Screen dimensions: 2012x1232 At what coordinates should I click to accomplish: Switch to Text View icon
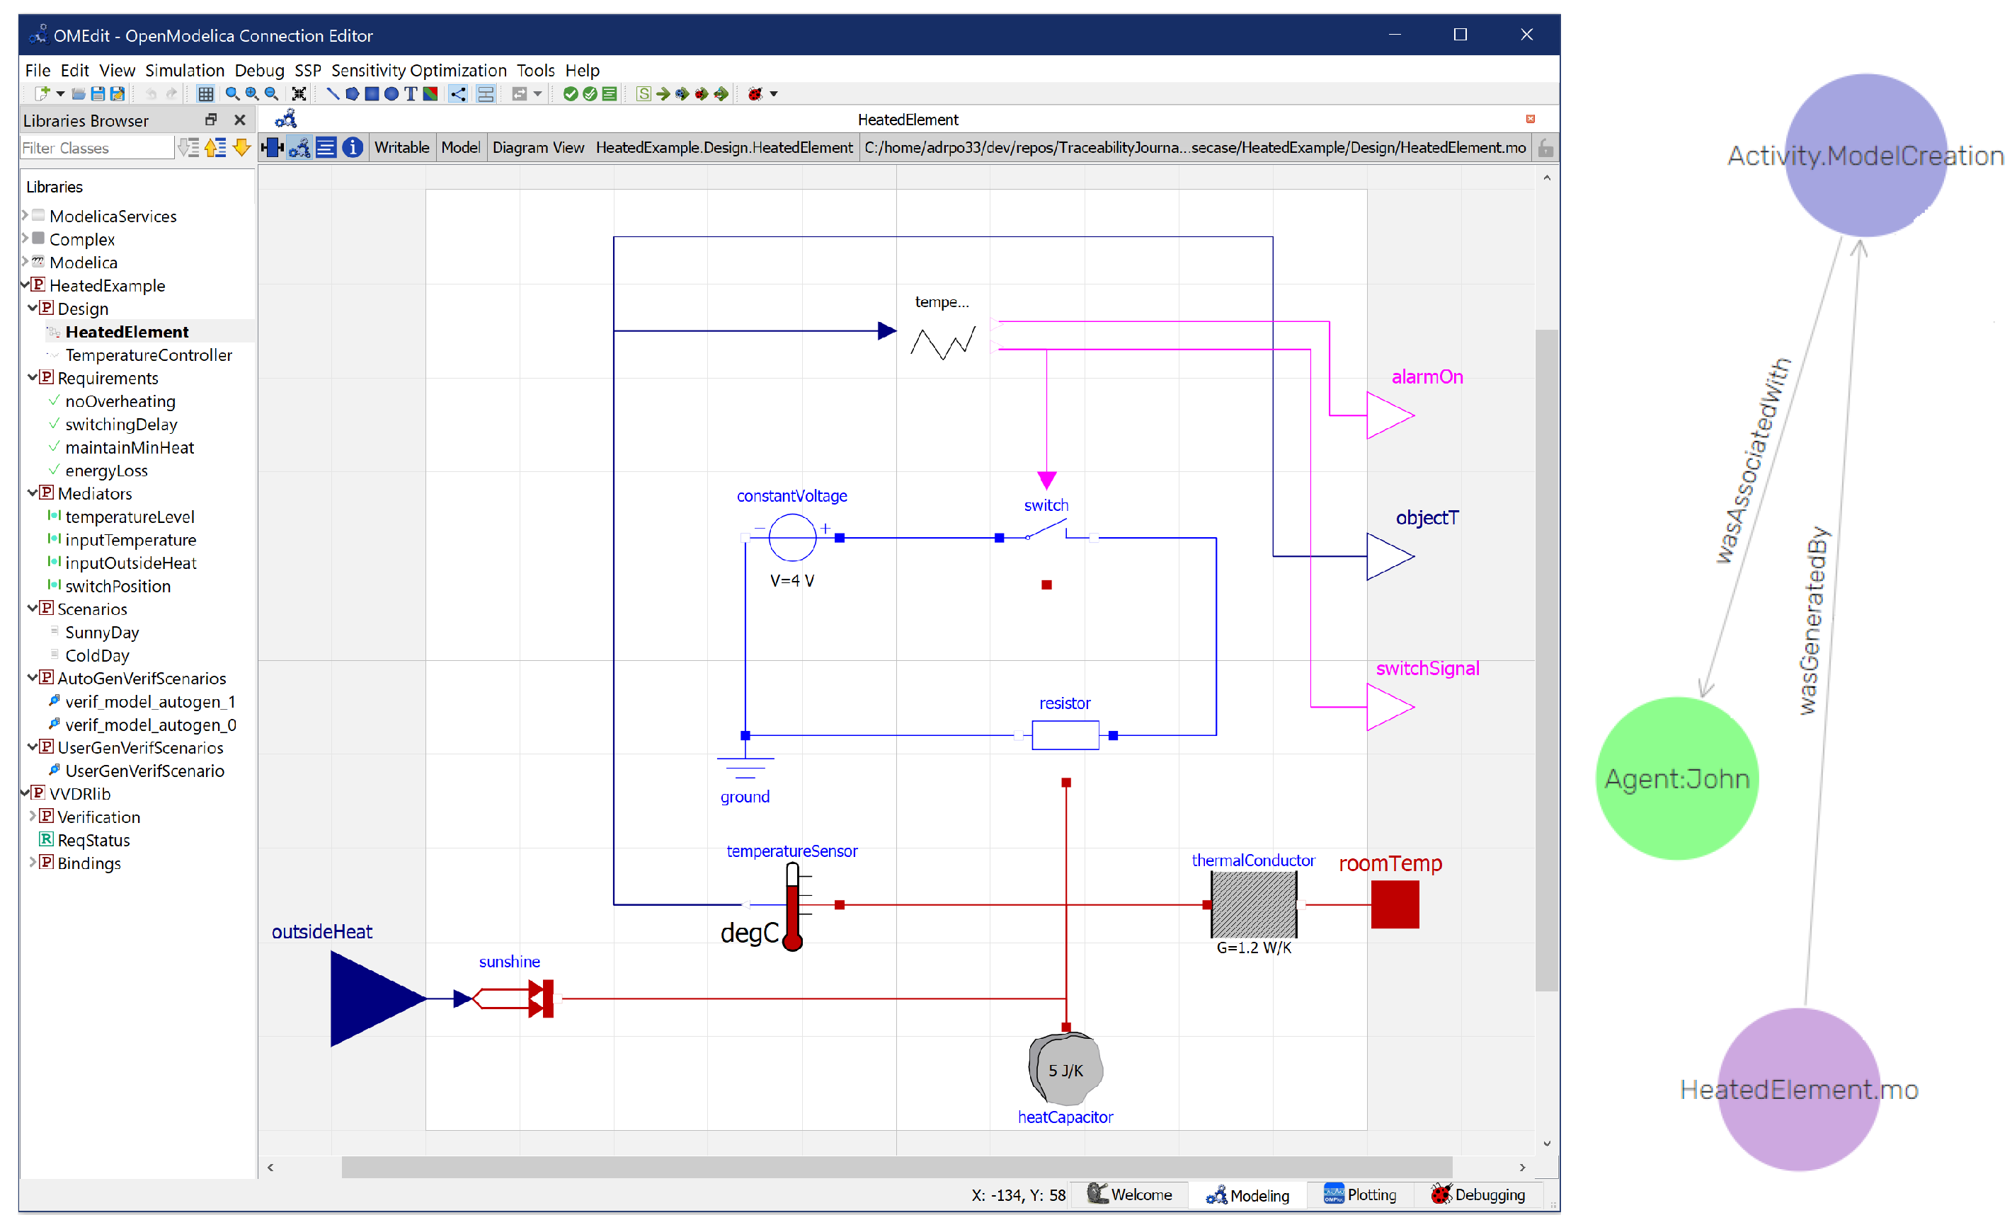(x=326, y=148)
